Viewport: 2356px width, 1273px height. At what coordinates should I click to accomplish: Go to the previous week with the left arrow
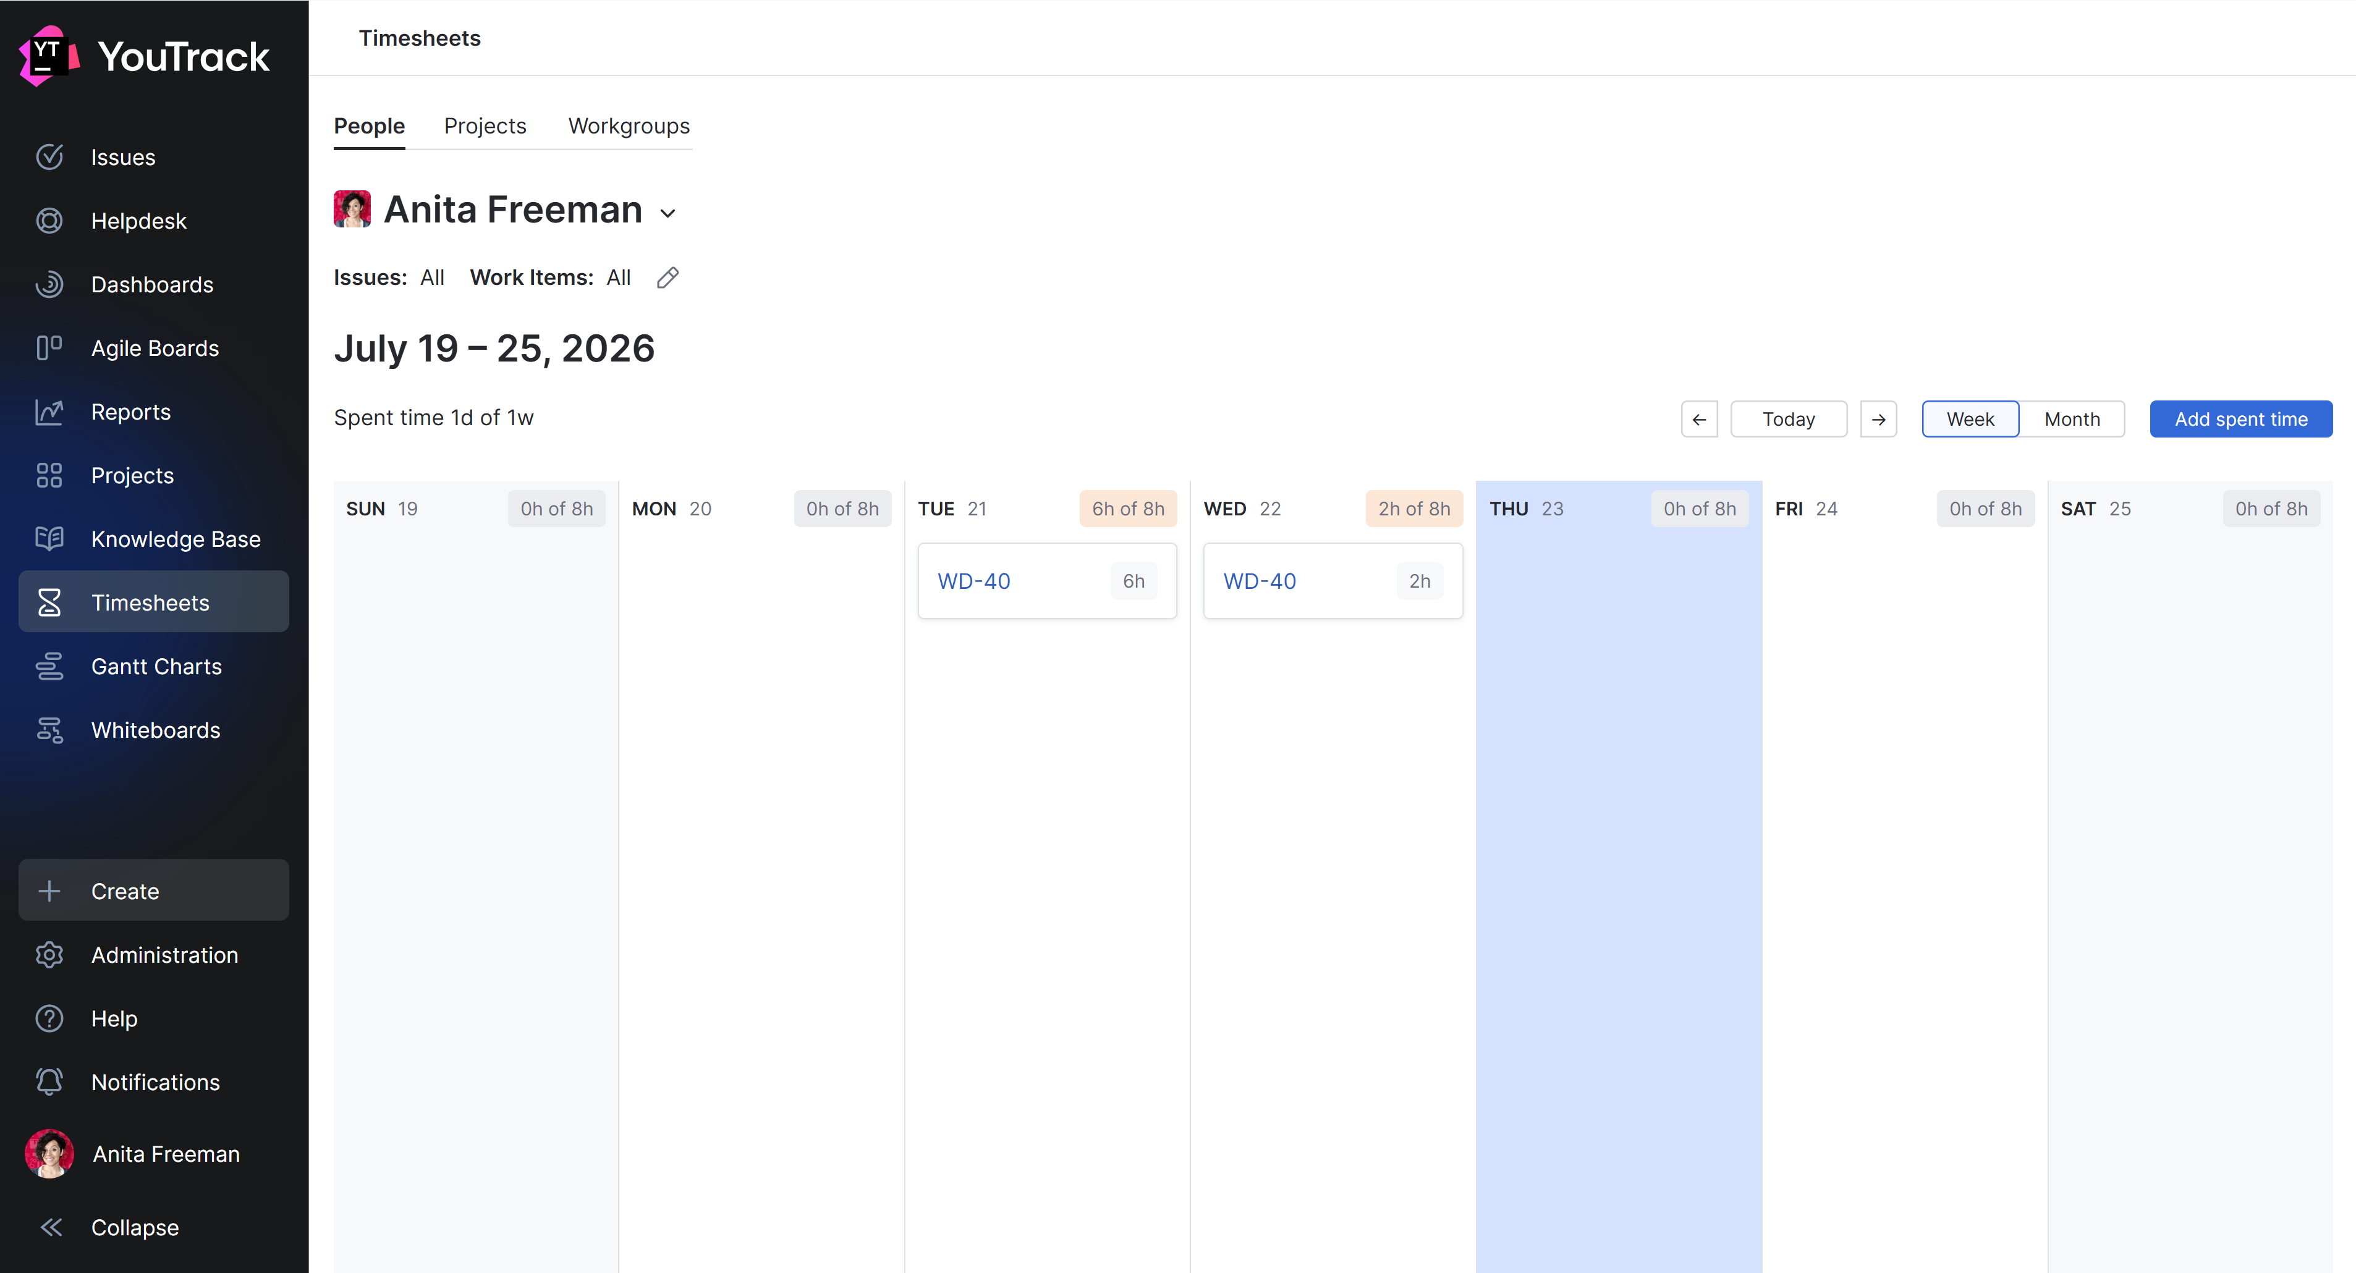pos(1699,419)
